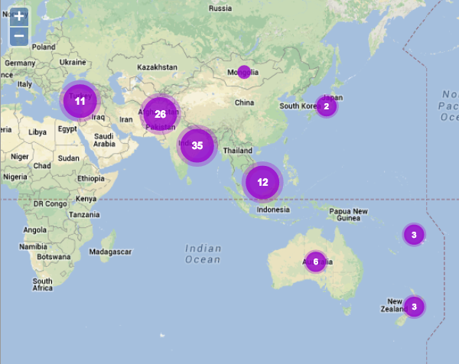Open the cluster showing 12 near Indonesia

(262, 182)
